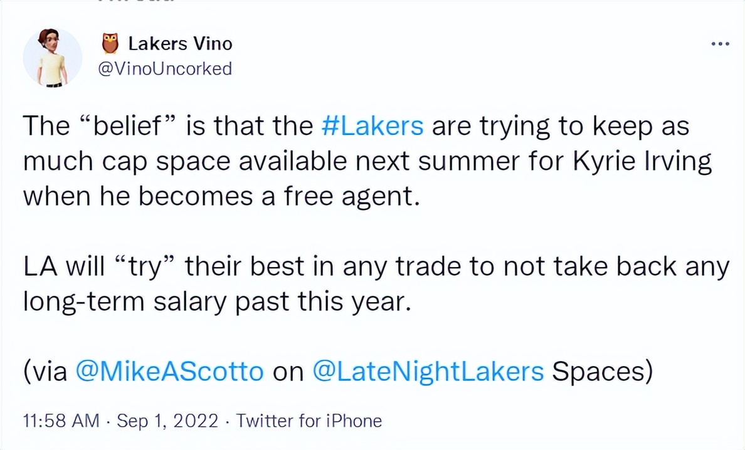Screen dimensions: 745x450
Task: Open the Lakers Vino profile avatar
Action: coord(52,57)
